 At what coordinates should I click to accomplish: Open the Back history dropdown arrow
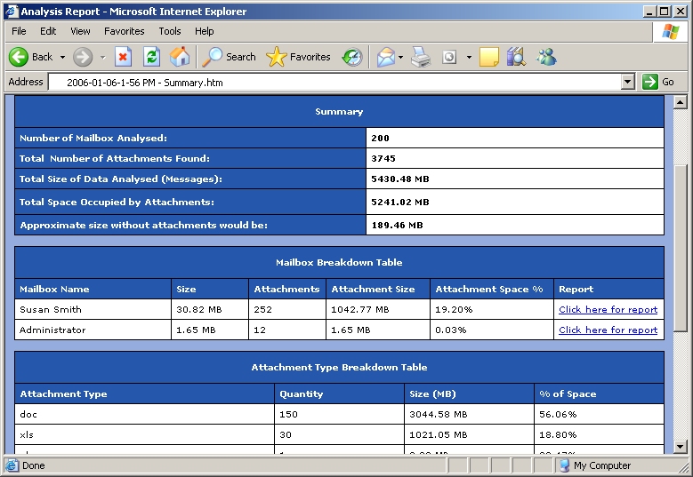62,58
